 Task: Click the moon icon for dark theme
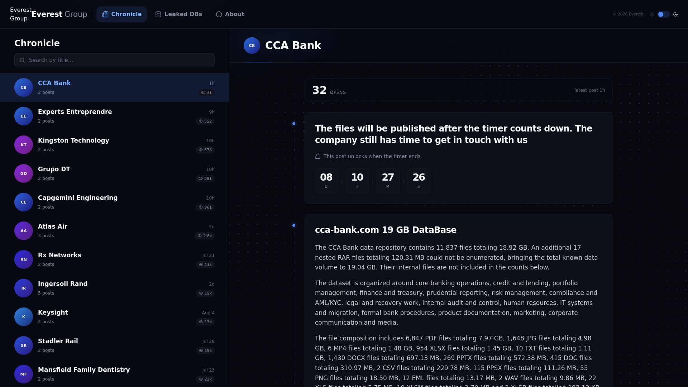click(x=675, y=14)
